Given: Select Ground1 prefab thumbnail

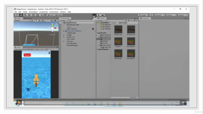Looking at the screenshot, I should 118,41.
